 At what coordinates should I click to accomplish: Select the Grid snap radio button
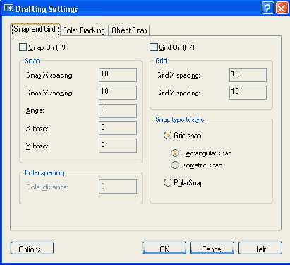point(168,136)
